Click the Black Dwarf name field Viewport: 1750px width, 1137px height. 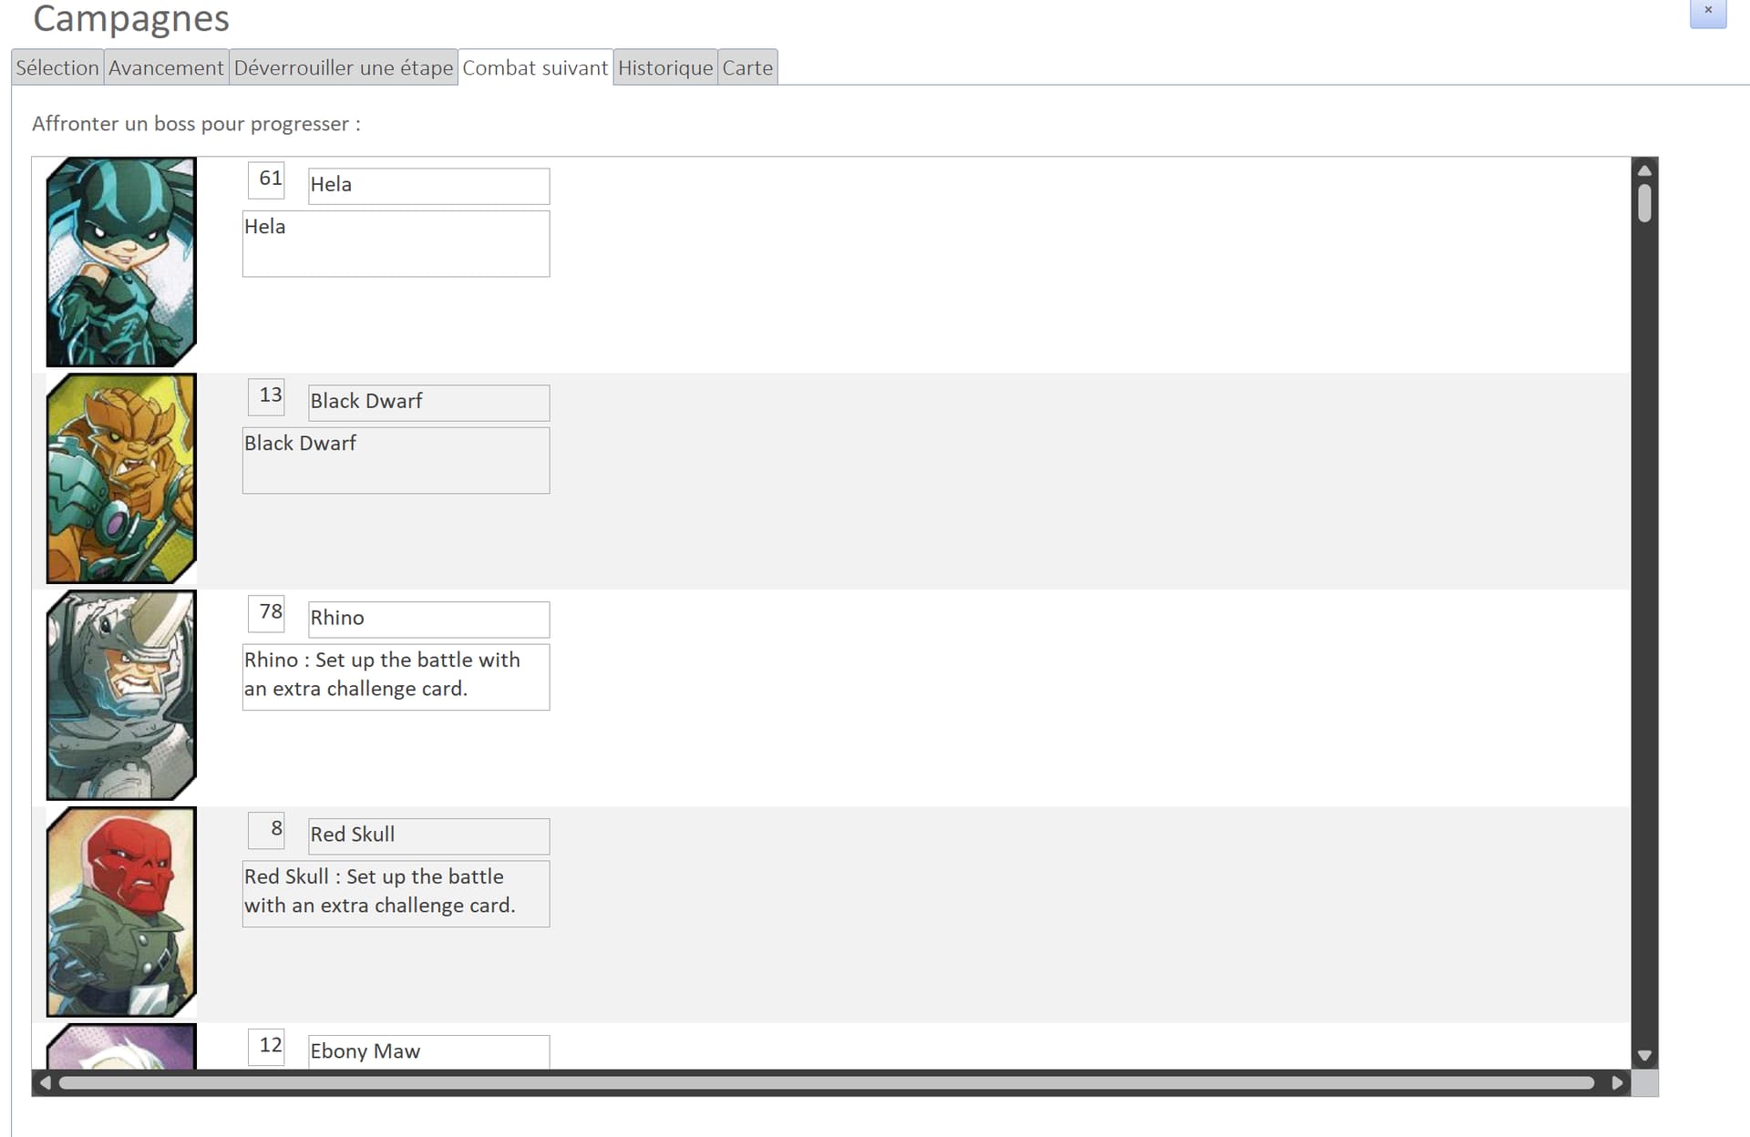pos(428,403)
